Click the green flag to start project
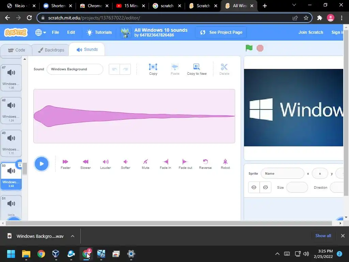Image resolution: width=349 pixels, height=262 pixels. (249, 48)
